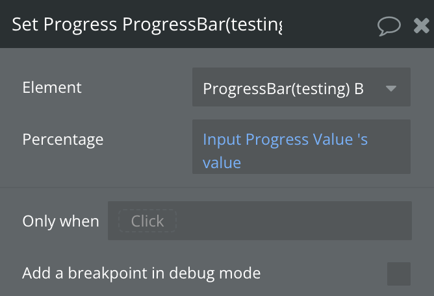
Task: Click empty space right of Click placeholder
Action: [x=292, y=221]
